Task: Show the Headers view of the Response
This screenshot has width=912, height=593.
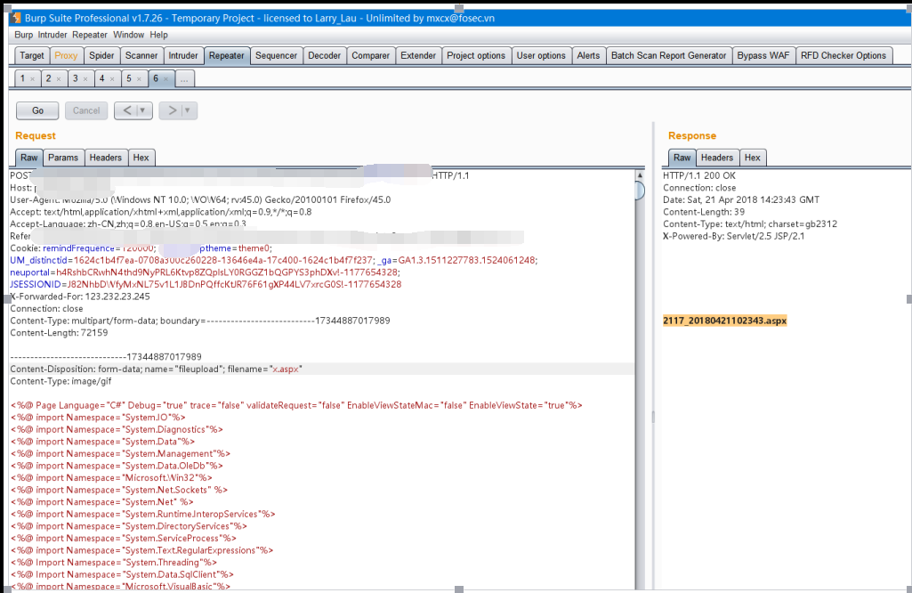Action: click(x=717, y=158)
